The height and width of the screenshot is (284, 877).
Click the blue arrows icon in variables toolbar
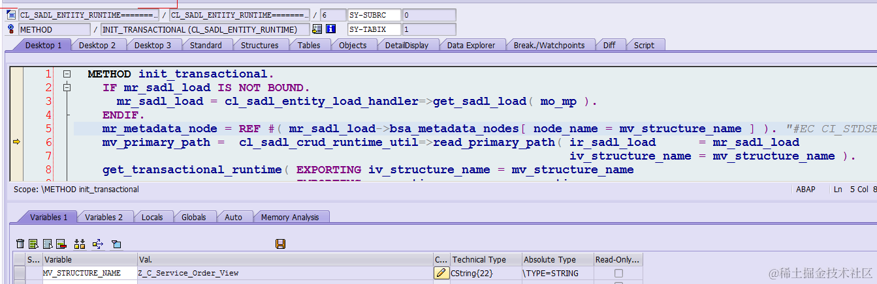tap(98, 244)
